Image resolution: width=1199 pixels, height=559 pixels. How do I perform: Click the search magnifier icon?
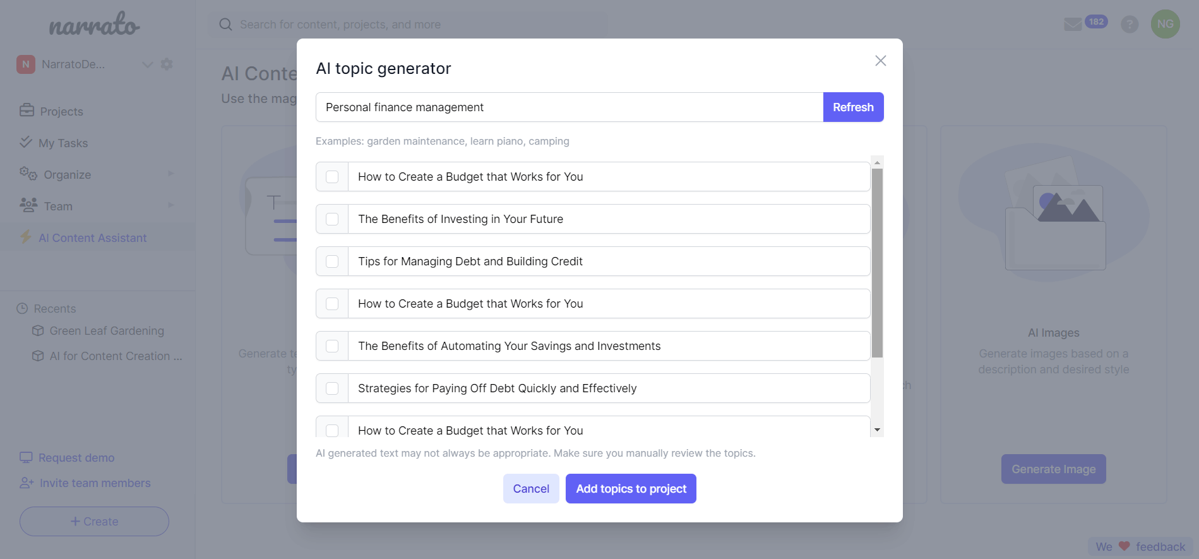[x=225, y=25]
